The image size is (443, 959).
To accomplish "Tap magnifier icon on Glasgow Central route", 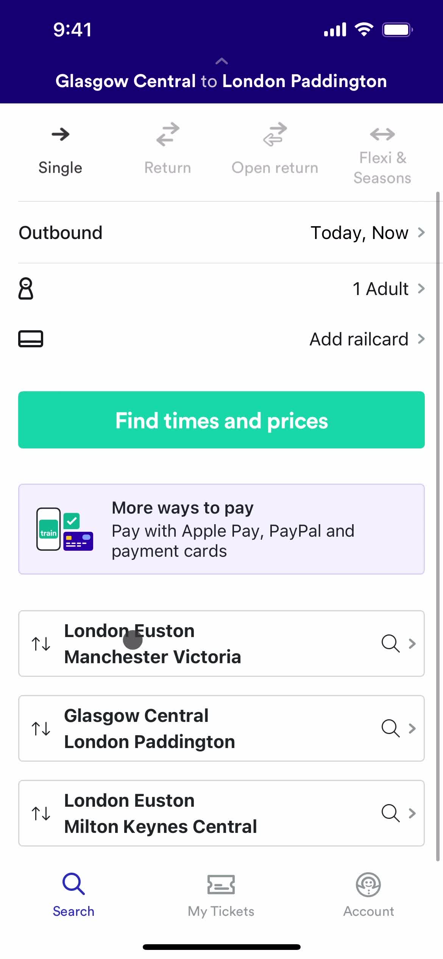I will (x=390, y=728).
